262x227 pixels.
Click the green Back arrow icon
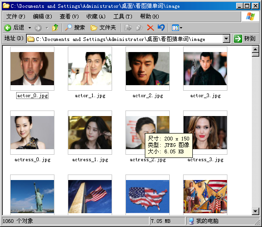(7, 28)
